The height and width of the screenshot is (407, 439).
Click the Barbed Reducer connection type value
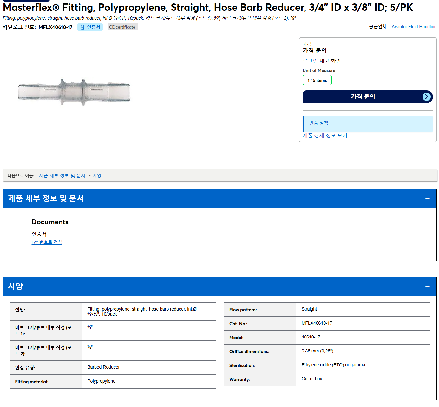click(103, 367)
